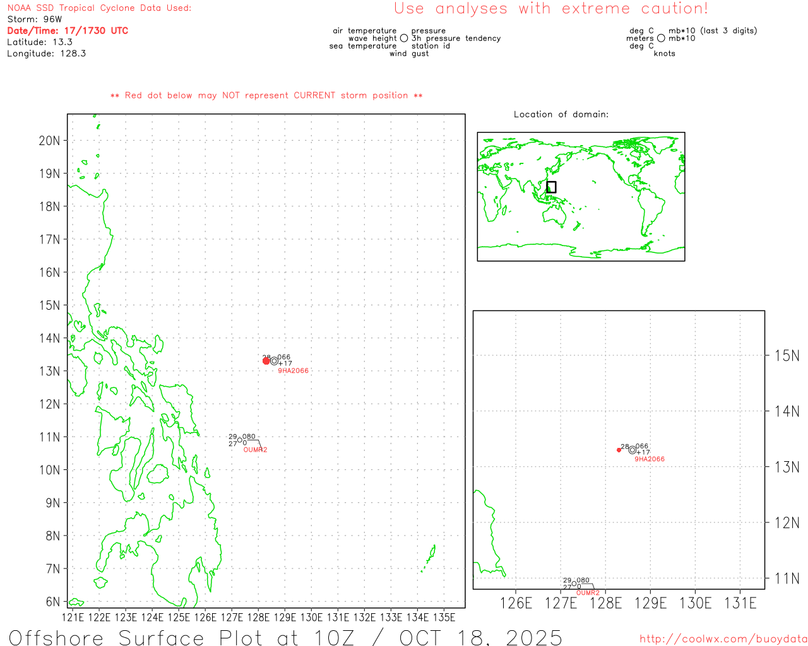Click the red Date/Time 17/1730 UTC text
Screen dimensions: 808x646
click(x=68, y=31)
